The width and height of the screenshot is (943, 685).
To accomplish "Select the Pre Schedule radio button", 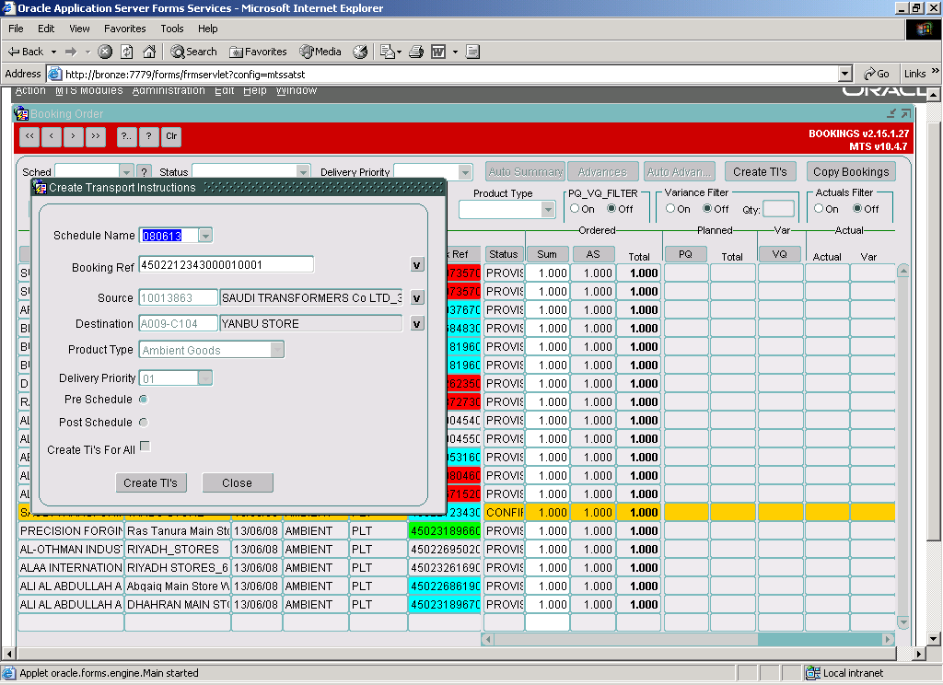I will coord(144,400).
